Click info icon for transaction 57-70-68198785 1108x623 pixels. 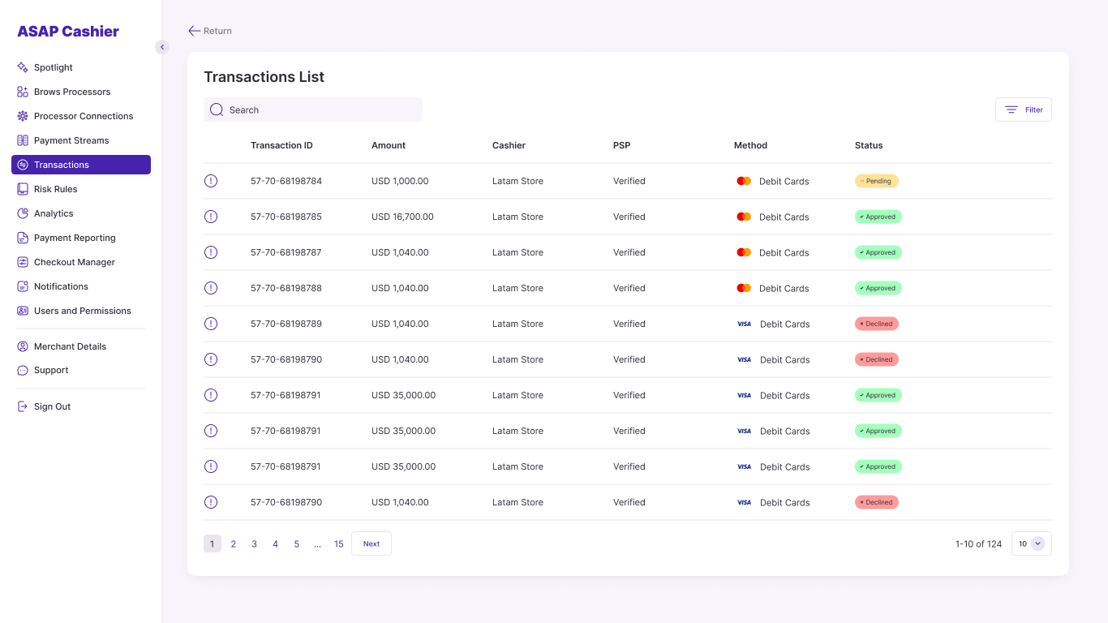(x=211, y=217)
